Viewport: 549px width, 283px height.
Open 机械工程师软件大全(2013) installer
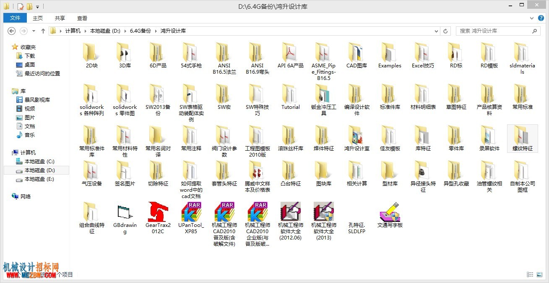click(324, 212)
